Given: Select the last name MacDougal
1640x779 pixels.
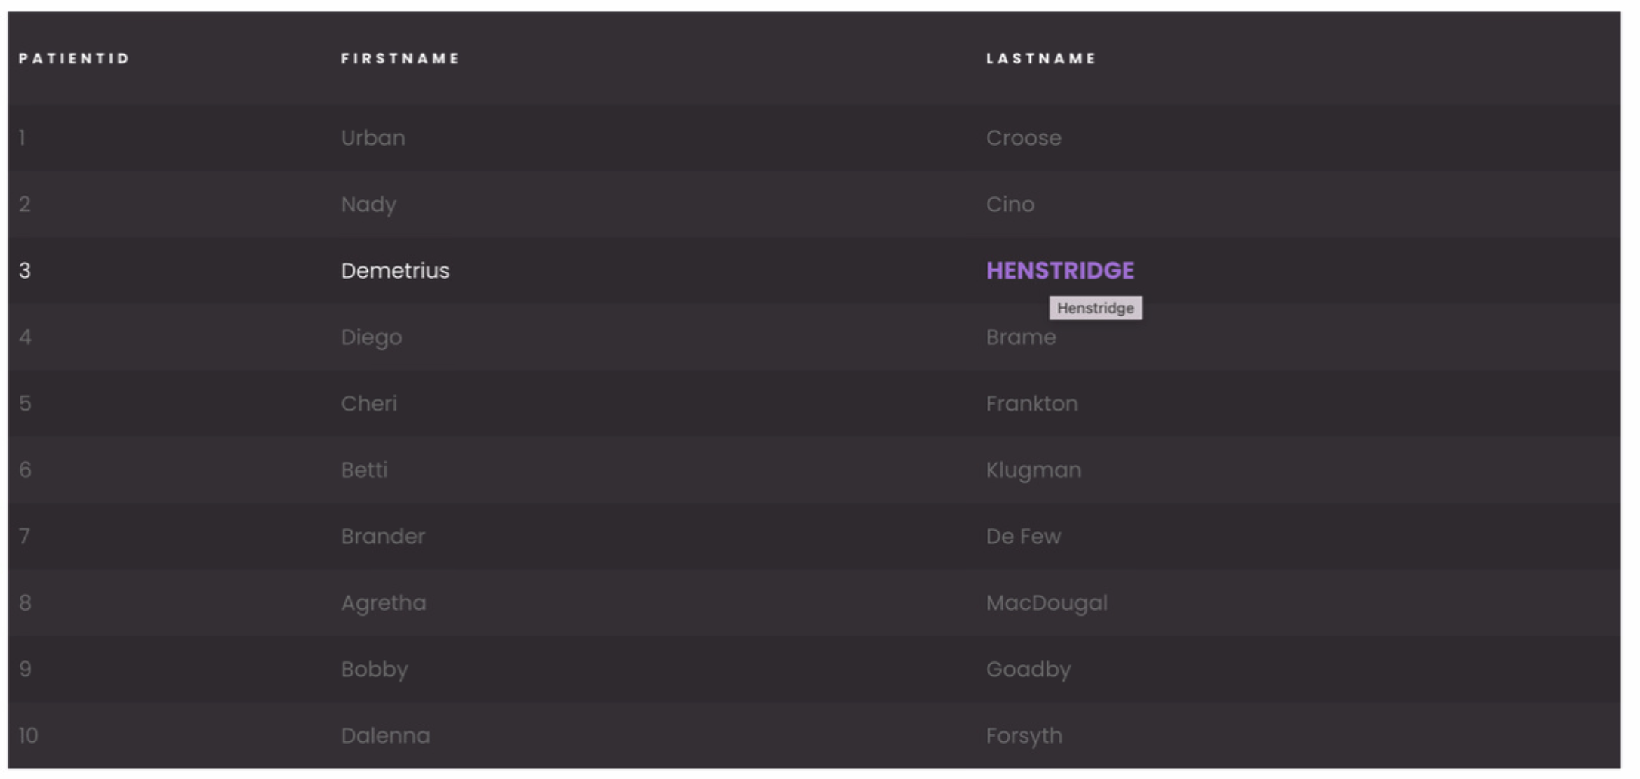Looking at the screenshot, I should click(x=1047, y=603).
